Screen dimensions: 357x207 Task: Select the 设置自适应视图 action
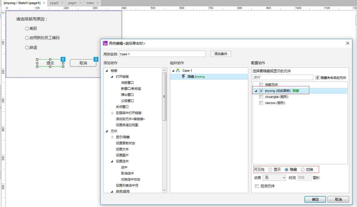click(x=127, y=125)
